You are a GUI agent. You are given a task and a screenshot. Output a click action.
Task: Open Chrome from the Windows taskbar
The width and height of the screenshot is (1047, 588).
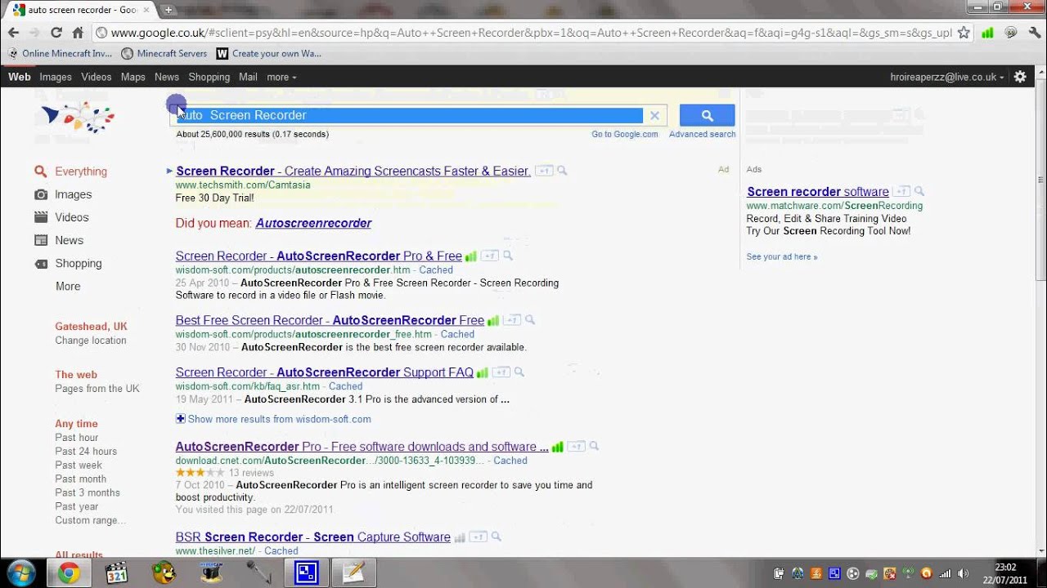pos(69,573)
